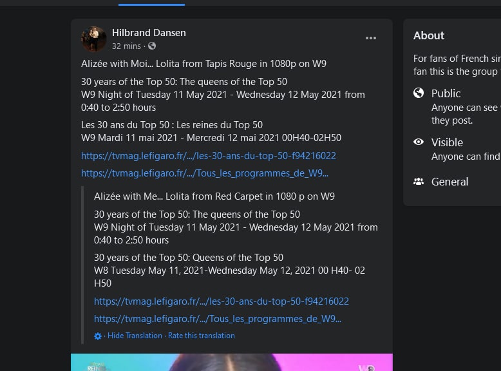
Task: Open translated les-30-ans-du-top-50 link
Action: [x=221, y=301]
